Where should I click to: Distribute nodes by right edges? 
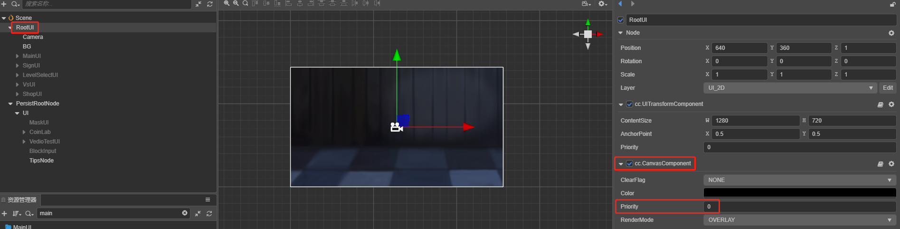point(377,3)
